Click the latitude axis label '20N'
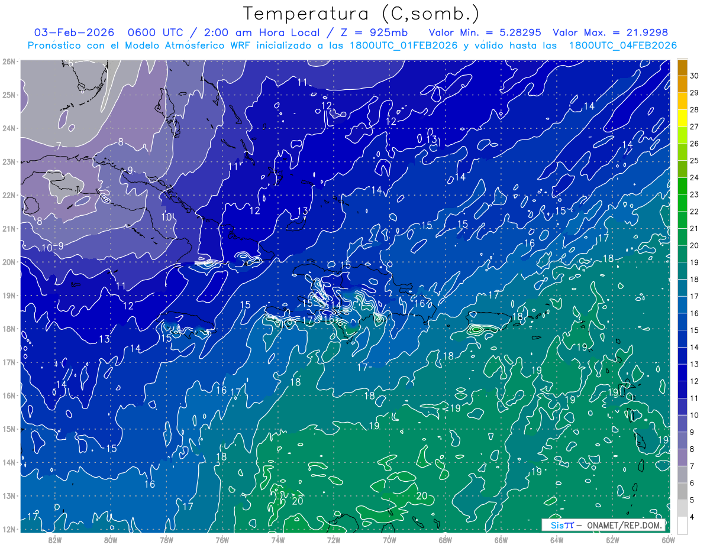Screen dimensions: 710x548 pos(9,262)
